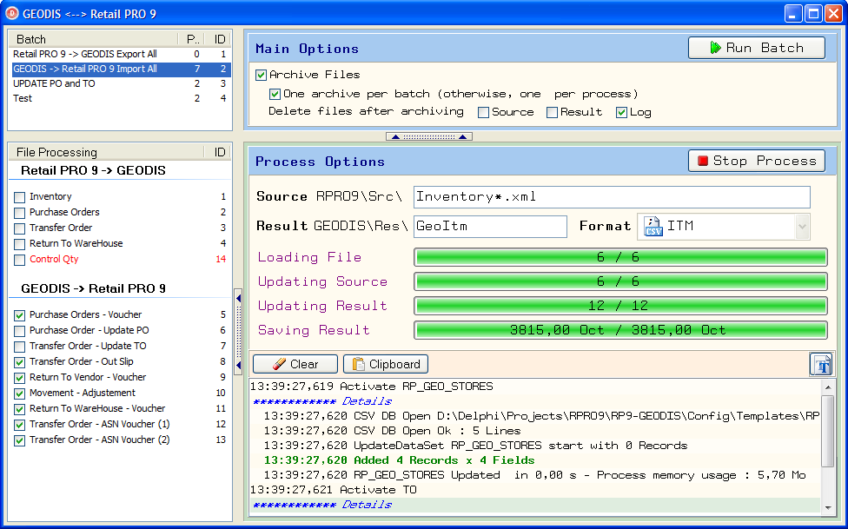Collapse the Main Options panel via horizontal splitter
848x529 pixels.
click(x=428, y=136)
